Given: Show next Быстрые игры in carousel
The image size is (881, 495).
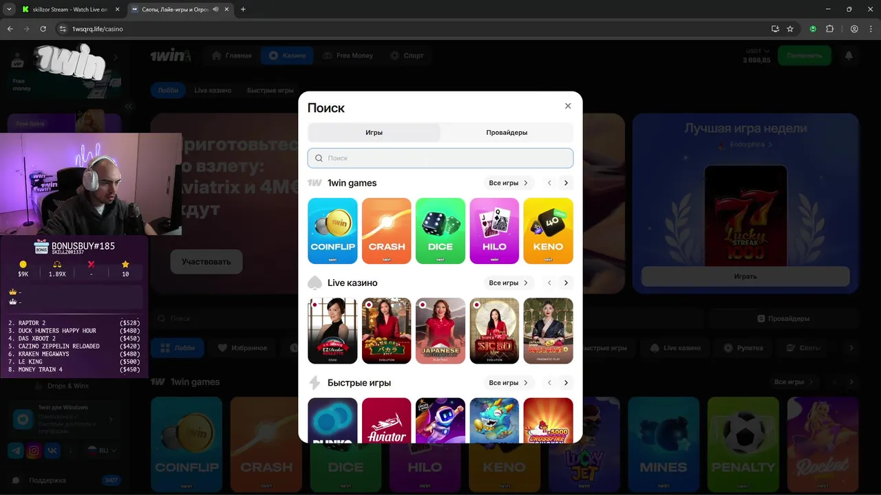Looking at the screenshot, I should (x=566, y=382).
